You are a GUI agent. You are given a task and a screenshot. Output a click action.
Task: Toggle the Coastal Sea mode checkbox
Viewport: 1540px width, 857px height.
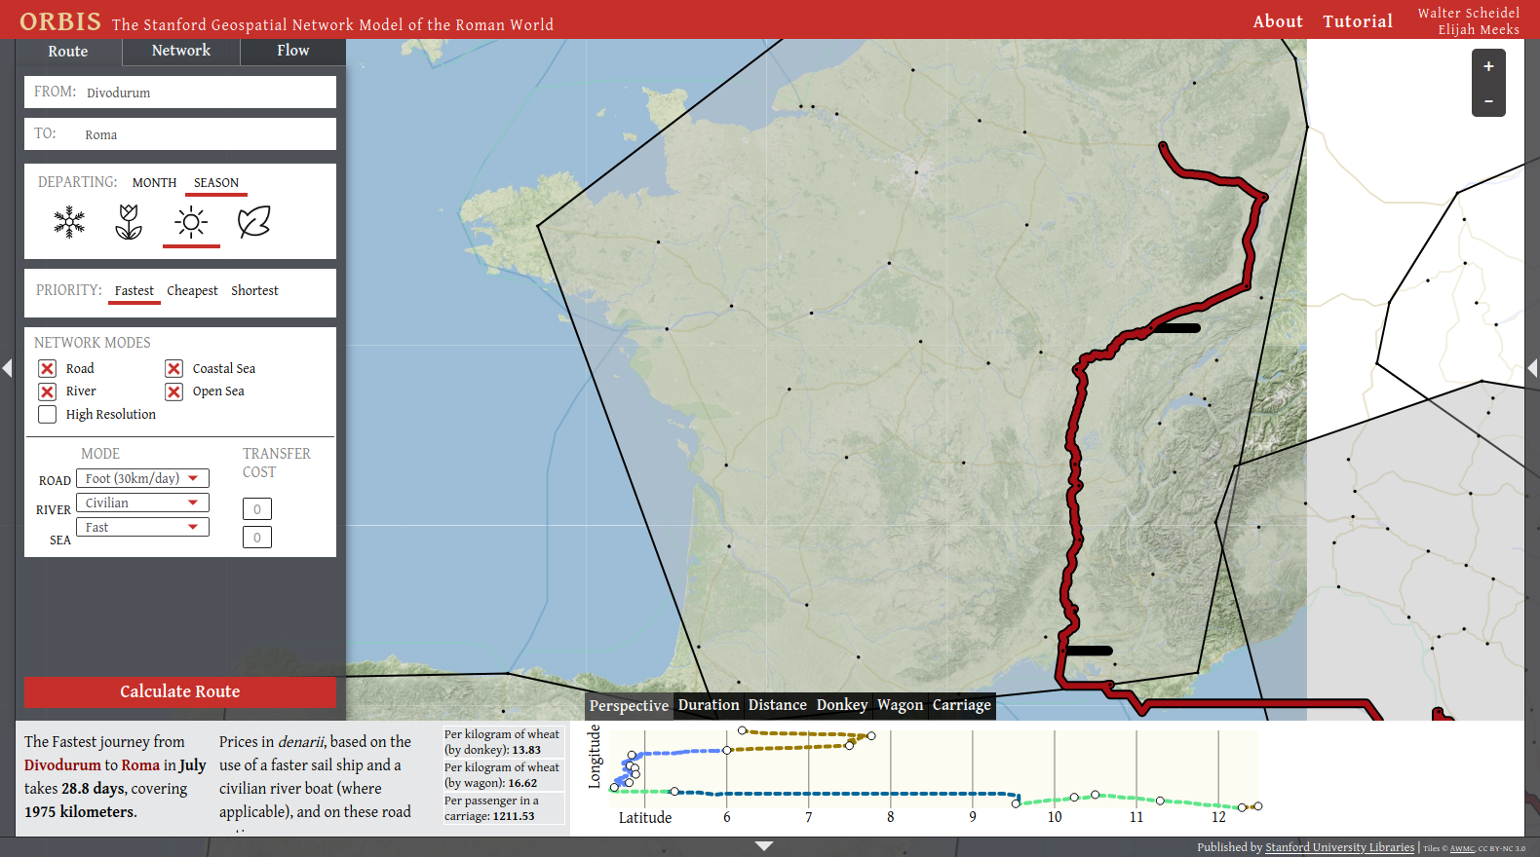pyautogui.click(x=173, y=368)
